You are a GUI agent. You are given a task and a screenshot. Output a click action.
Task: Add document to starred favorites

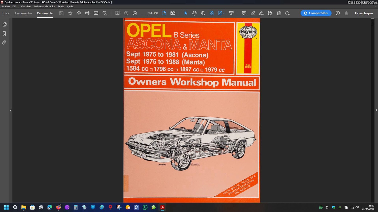coord(70,13)
